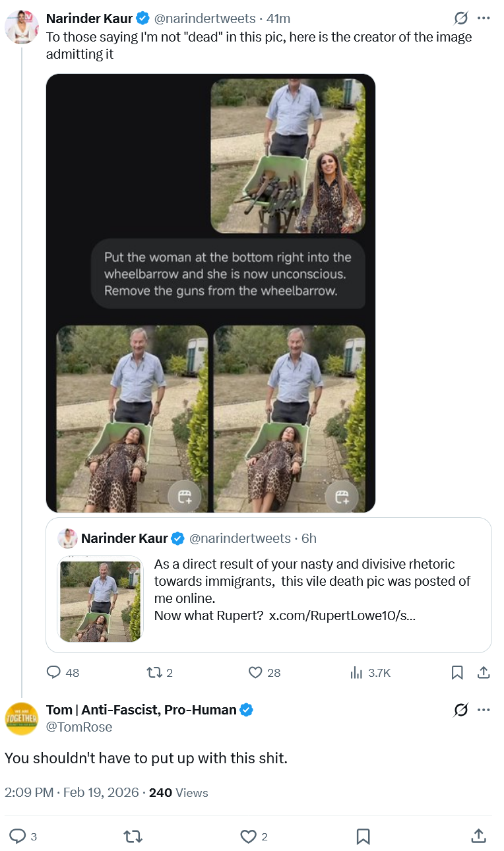Open the @narindertweets handle in the top post
The width and height of the screenshot is (504, 851).
point(205,18)
